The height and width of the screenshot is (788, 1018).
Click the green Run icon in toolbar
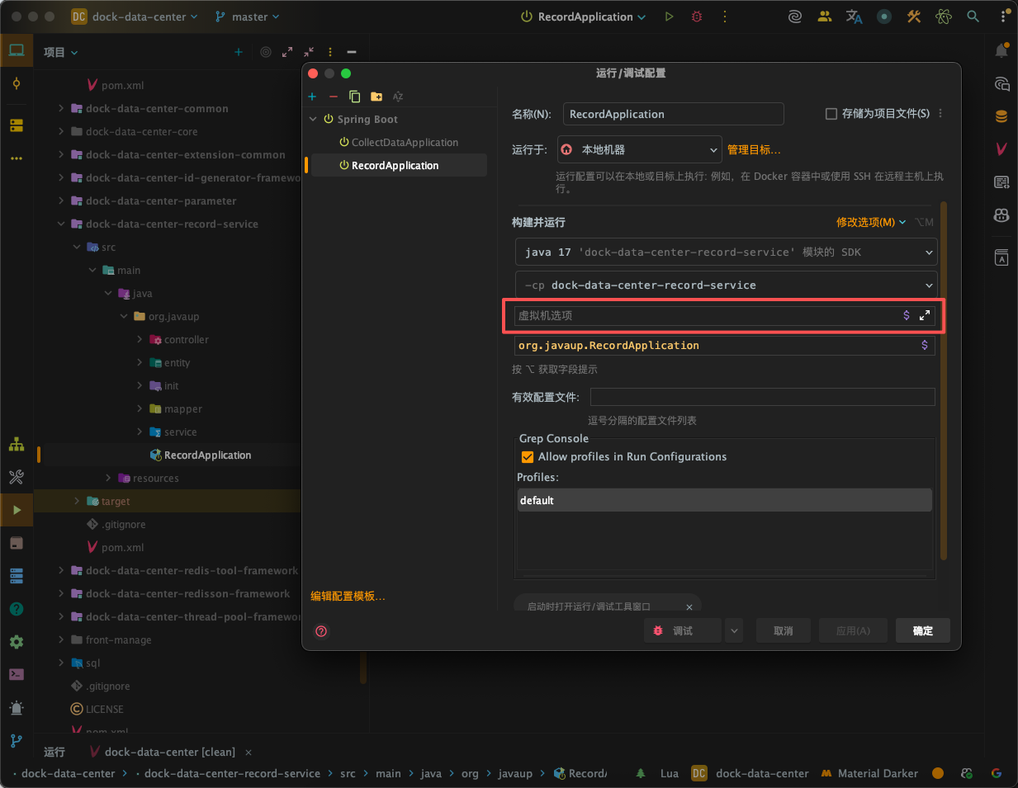coord(669,17)
